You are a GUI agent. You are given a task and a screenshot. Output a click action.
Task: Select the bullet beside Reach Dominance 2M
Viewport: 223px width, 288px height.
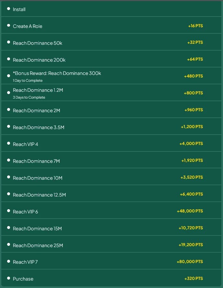click(x=8, y=110)
